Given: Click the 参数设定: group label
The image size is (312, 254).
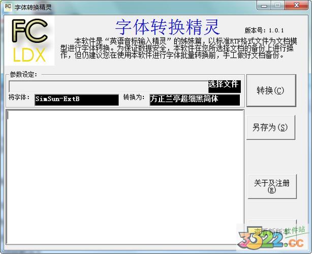Looking at the screenshot, I should [x=23, y=75].
